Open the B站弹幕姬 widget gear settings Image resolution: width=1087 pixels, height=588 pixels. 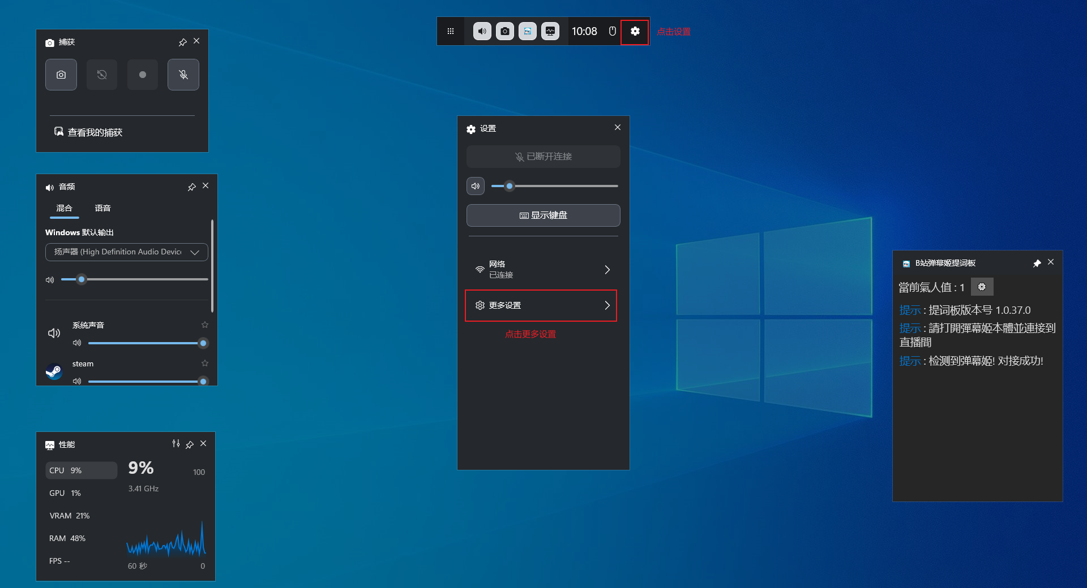[982, 287]
